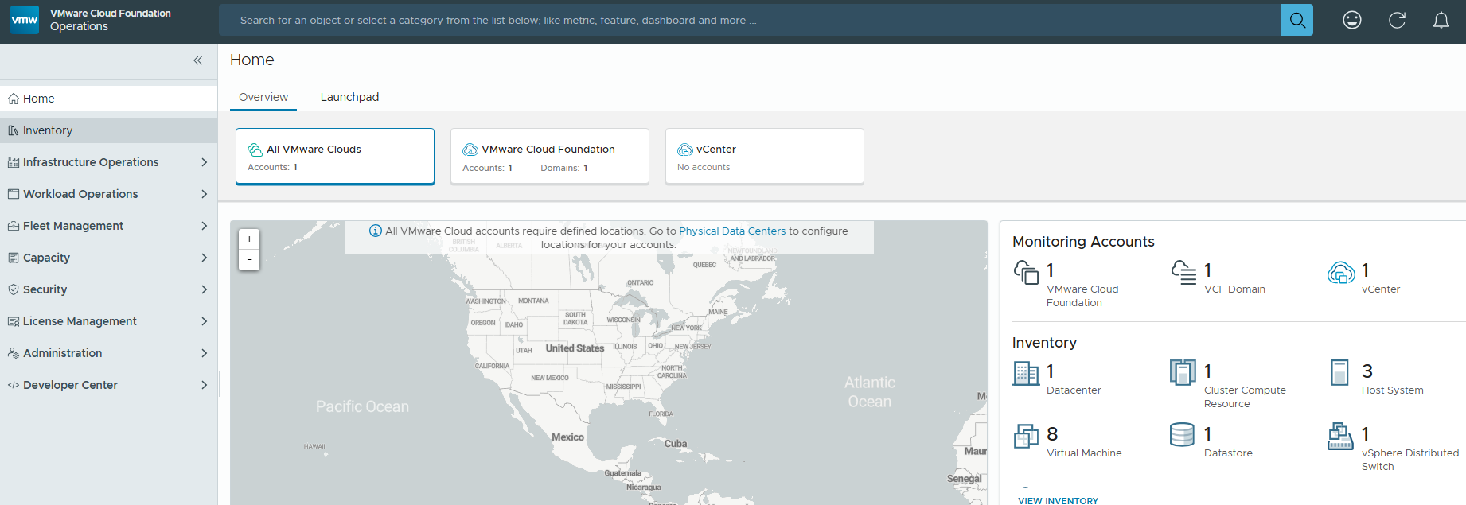Click the Datacenter inventory icon
The image size is (1466, 505).
point(1026,372)
